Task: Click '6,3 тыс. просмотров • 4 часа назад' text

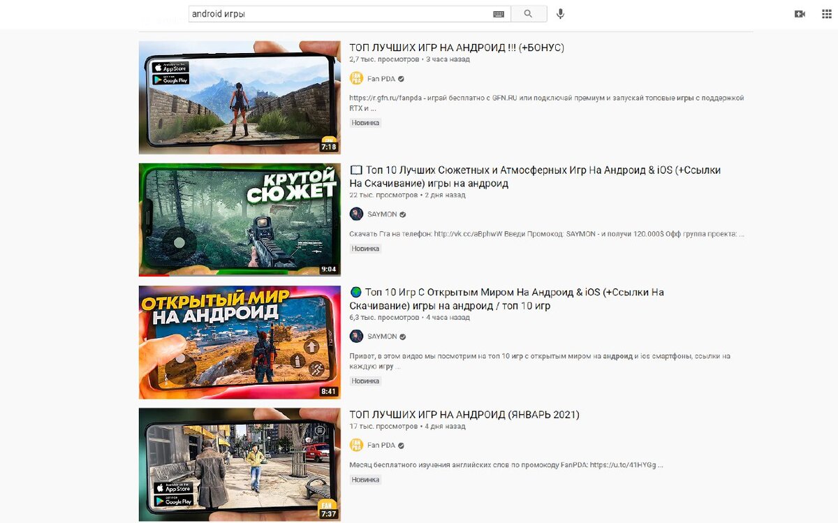Action: (409, 317)
